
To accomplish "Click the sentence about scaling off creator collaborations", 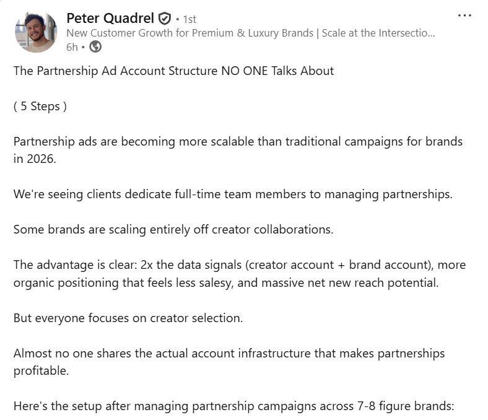I will [x=173, y=229].
